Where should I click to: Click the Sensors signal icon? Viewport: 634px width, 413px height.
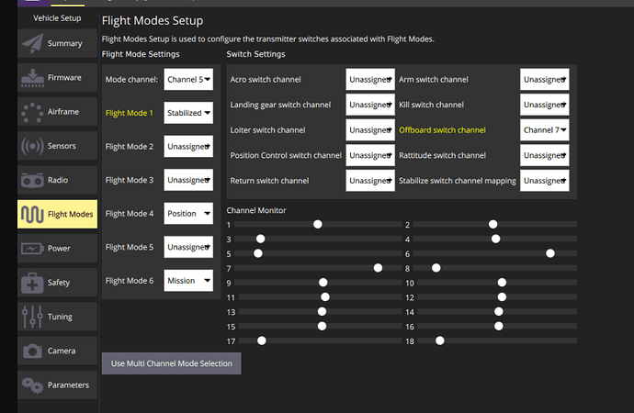32,146
